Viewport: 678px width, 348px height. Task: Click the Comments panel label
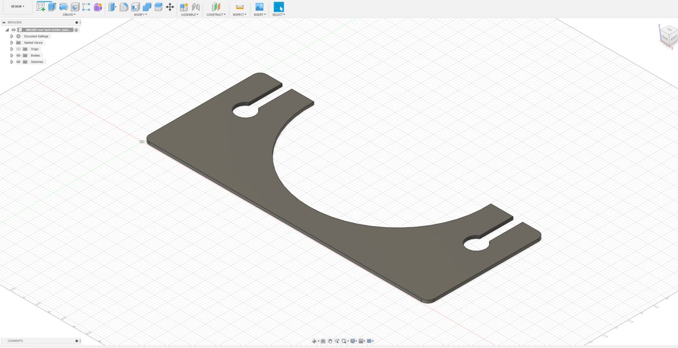pos(15,341)
